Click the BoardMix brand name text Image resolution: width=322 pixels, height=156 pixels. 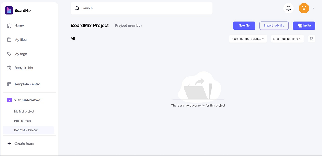pos(23,11)
